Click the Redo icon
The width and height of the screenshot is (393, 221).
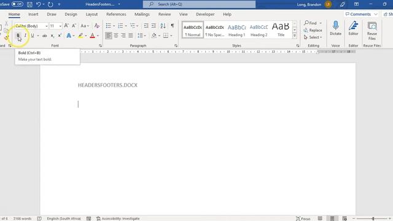tap(50, 4)
